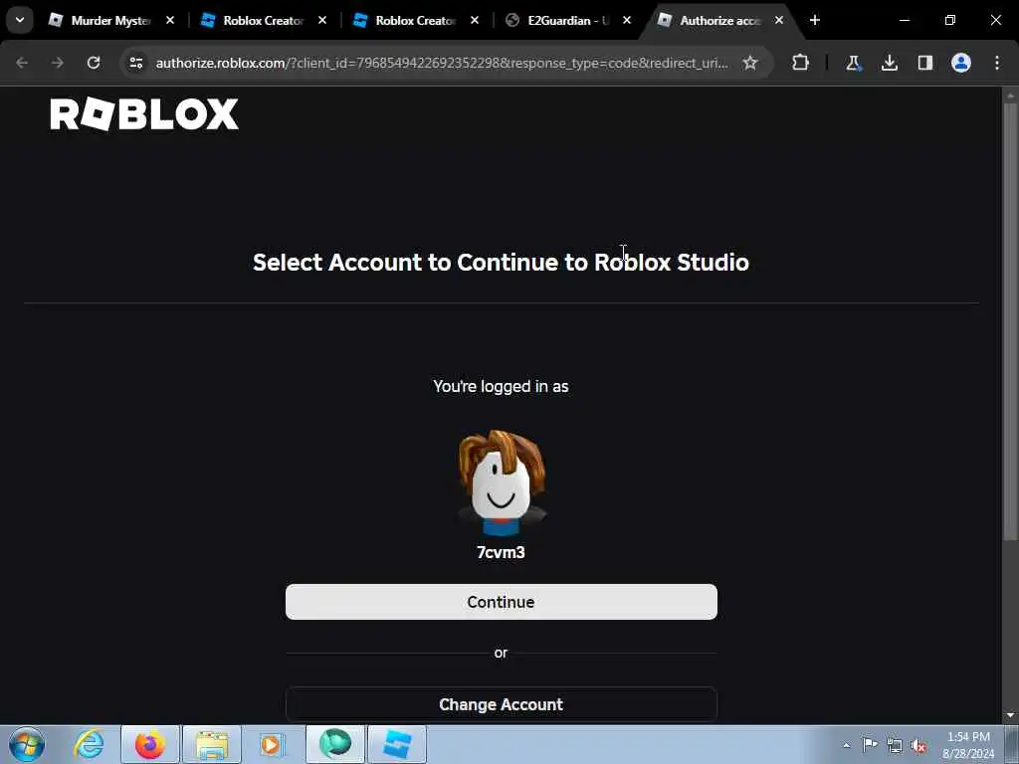This screenshot has width=1019, height=764.
Task: Open the Downloads icon
Action: (x=890, y=63)
